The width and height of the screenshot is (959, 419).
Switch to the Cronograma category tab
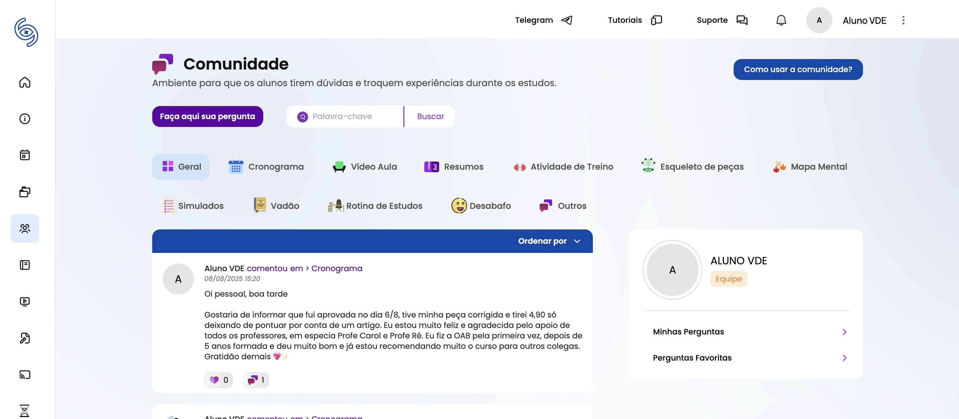pyautogui.click(x=266, y=166)
